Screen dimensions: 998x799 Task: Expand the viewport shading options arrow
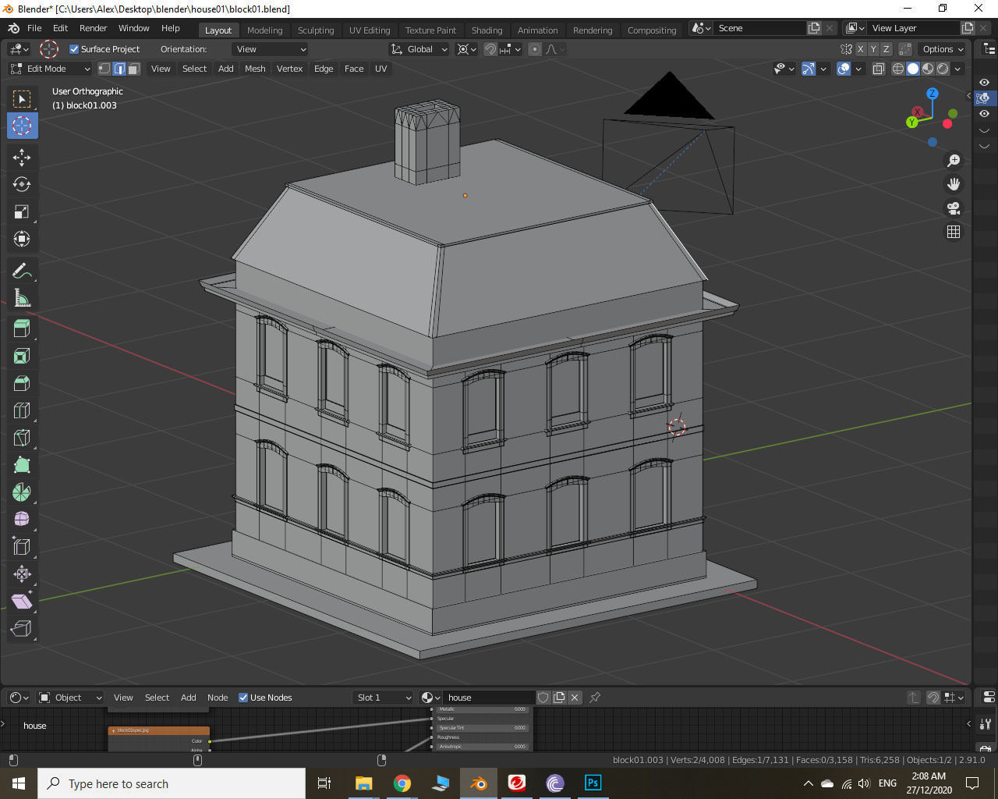tap(957, 69)
